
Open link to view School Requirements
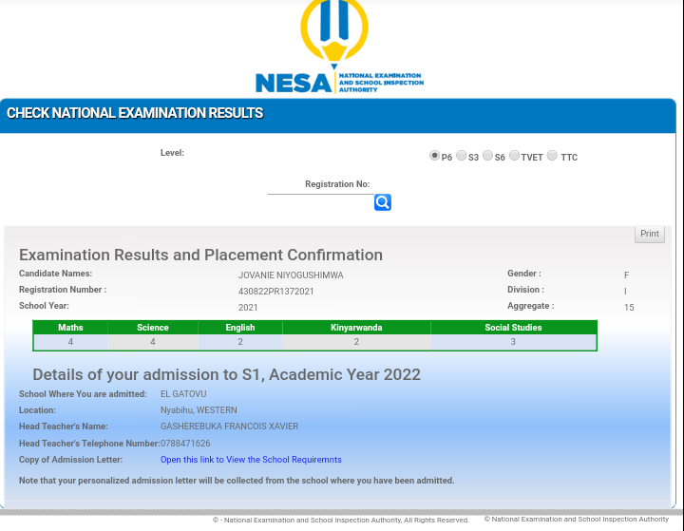tap(251, 460)
